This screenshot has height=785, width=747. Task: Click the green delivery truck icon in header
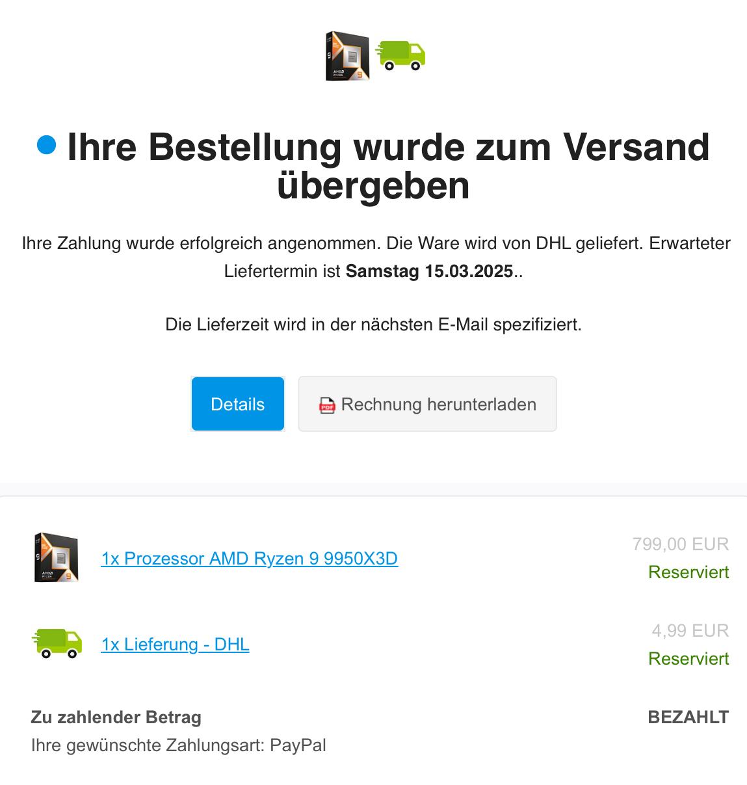pyautogui.click(x=400, y=55)
